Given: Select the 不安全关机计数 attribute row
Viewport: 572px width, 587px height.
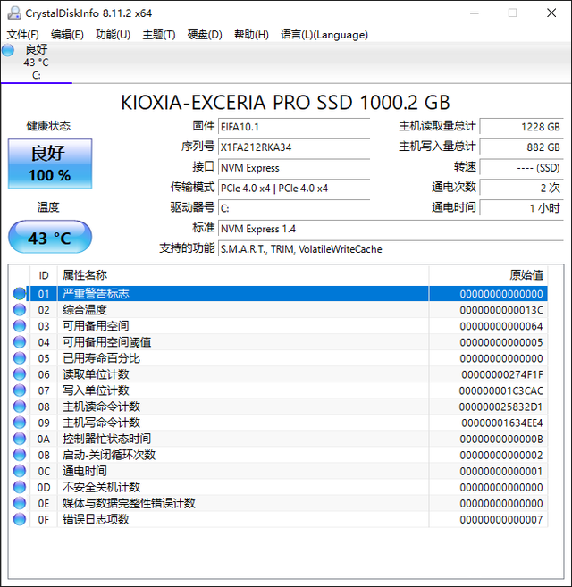Looking at the screenshot, I should point(280,487).
